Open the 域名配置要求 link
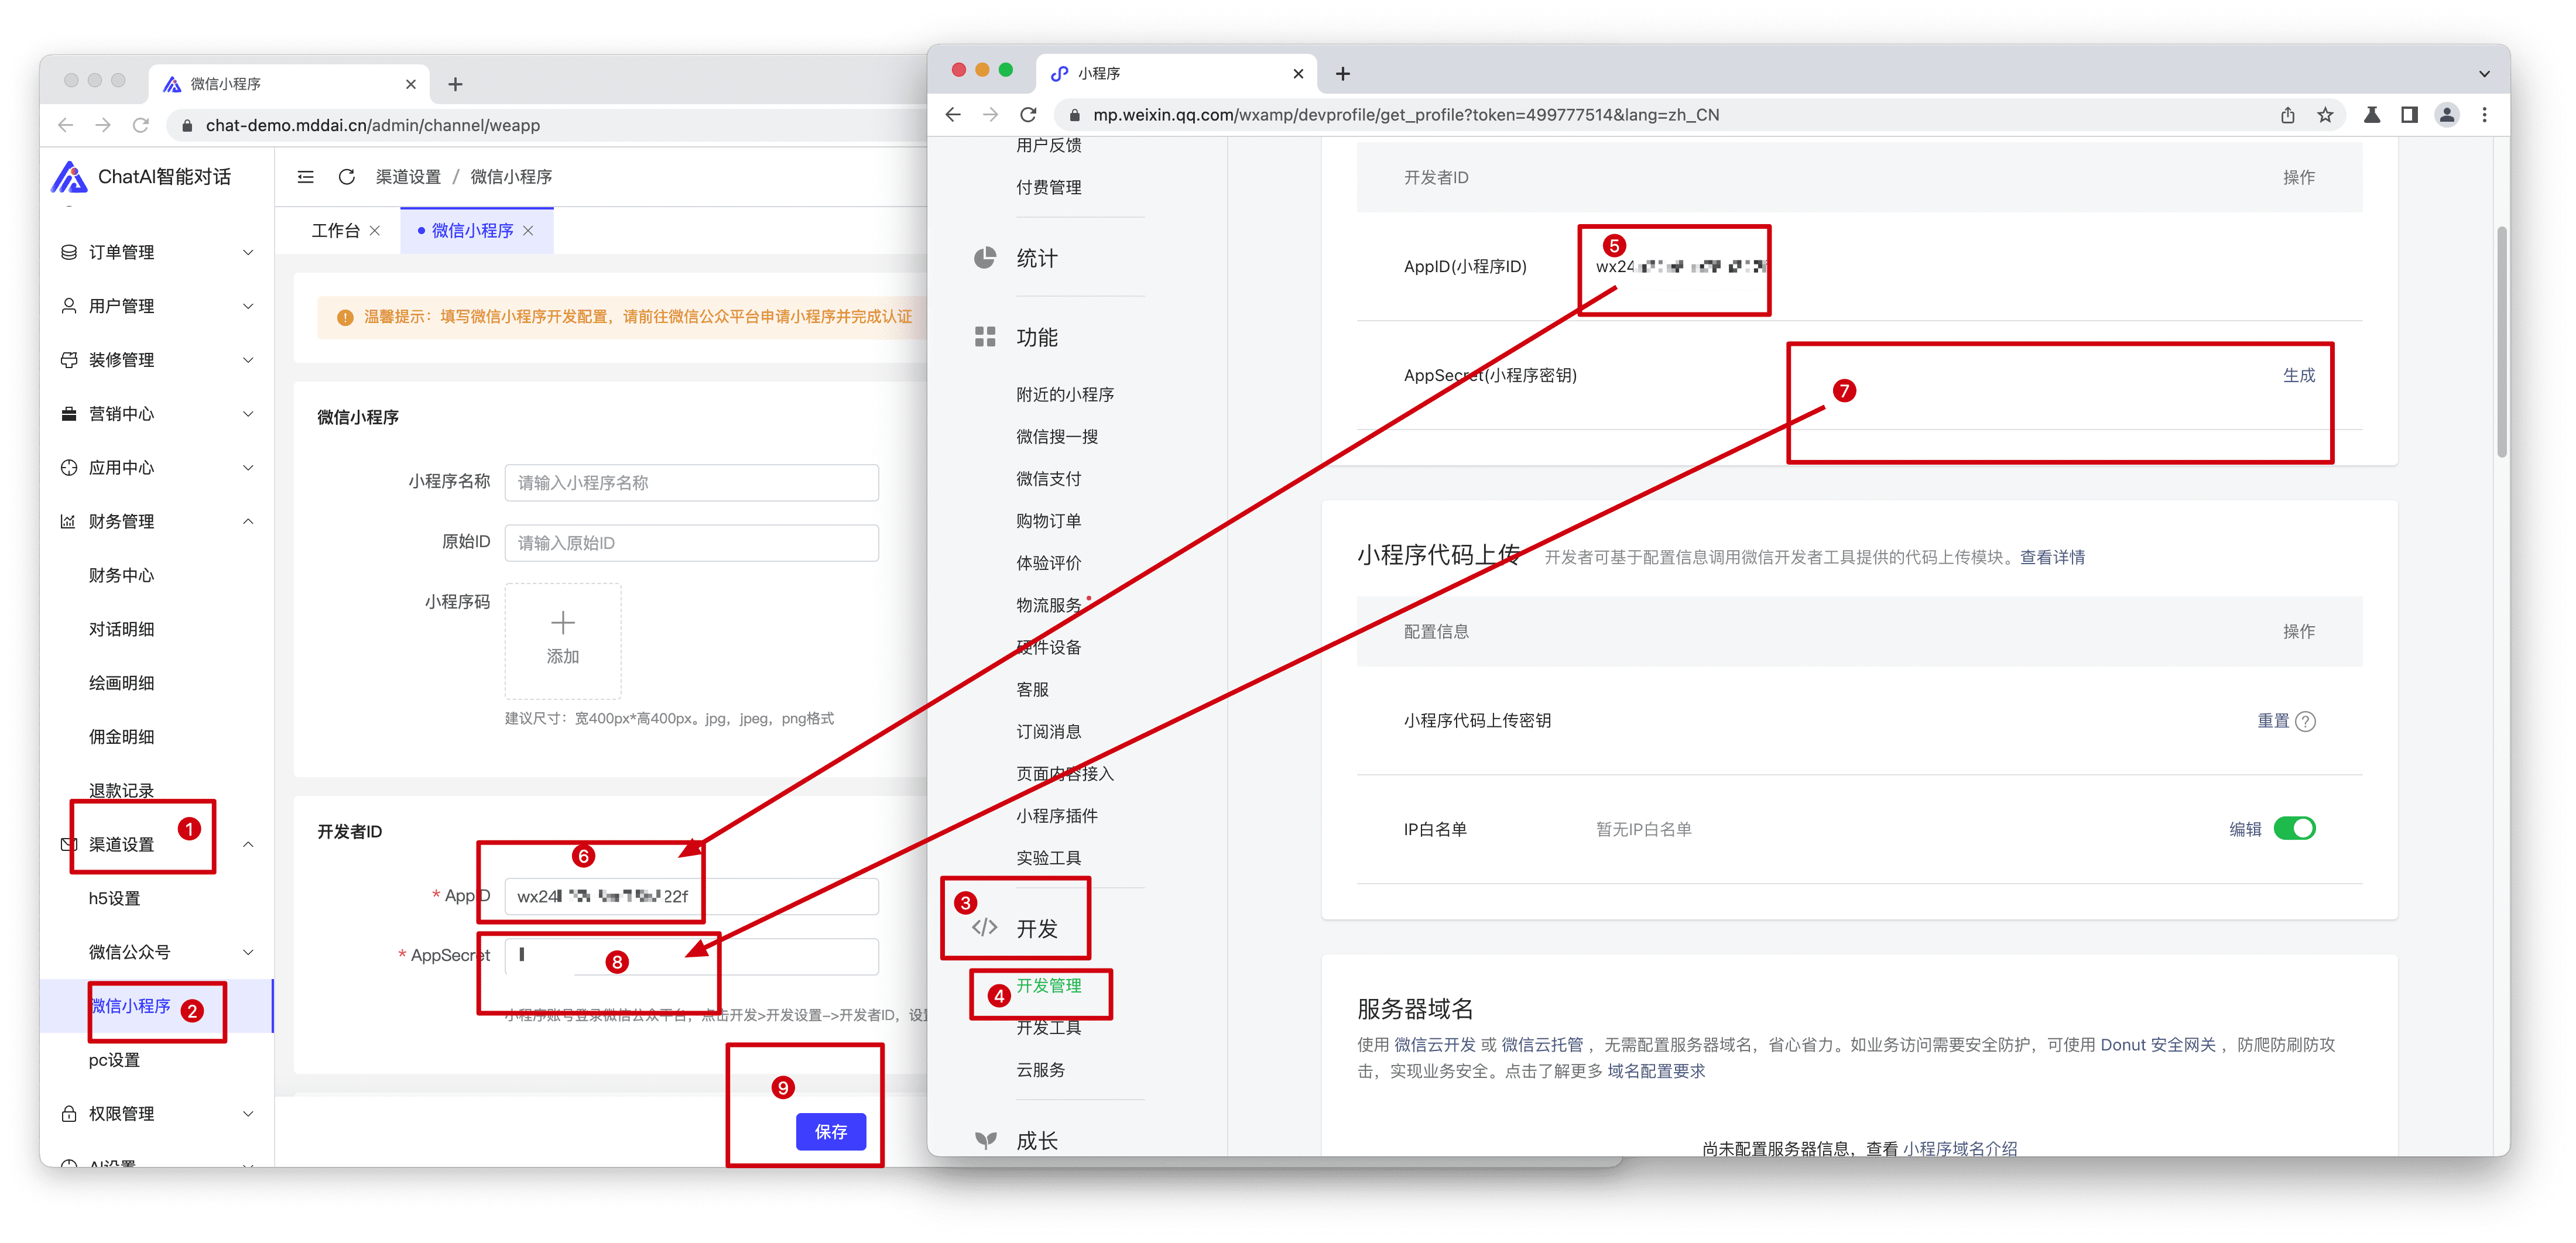2576x1243 pixels. (1656, 1070)
